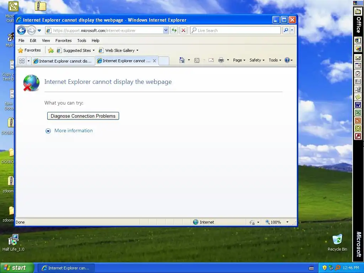Expand More information link
The height and width of the screenshot is (273, 364).
pyautogui.click(x=73, y=131)
